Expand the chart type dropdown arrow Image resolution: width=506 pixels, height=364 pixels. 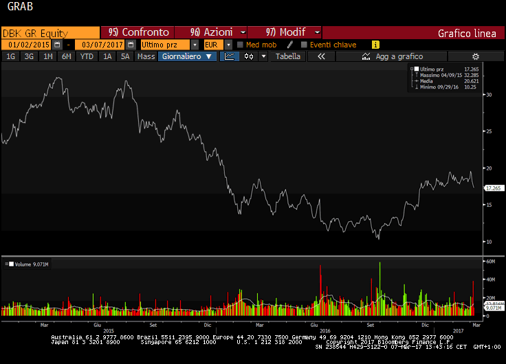tap(263, 56)
